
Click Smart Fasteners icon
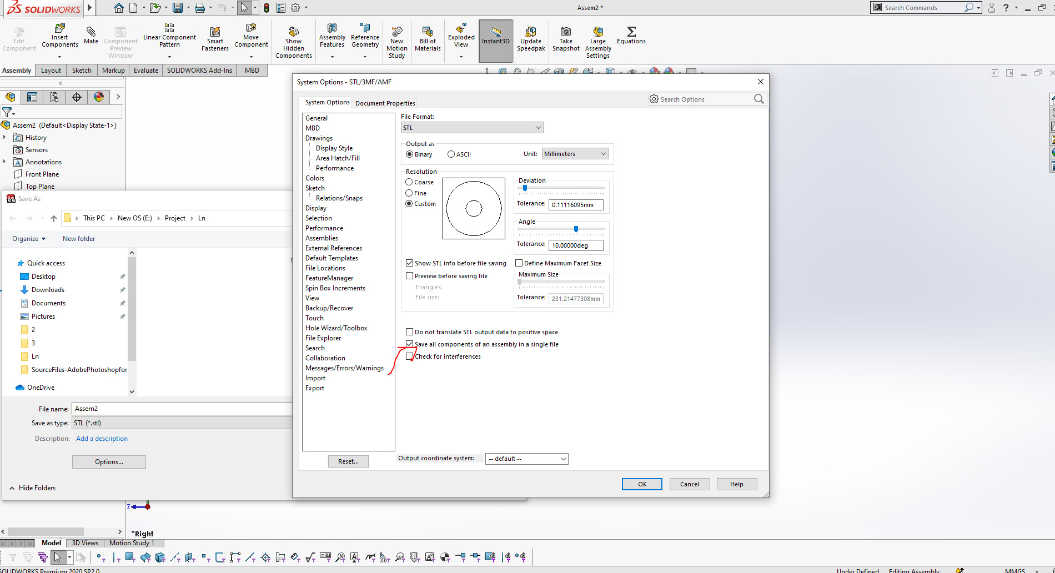(215, 31)
